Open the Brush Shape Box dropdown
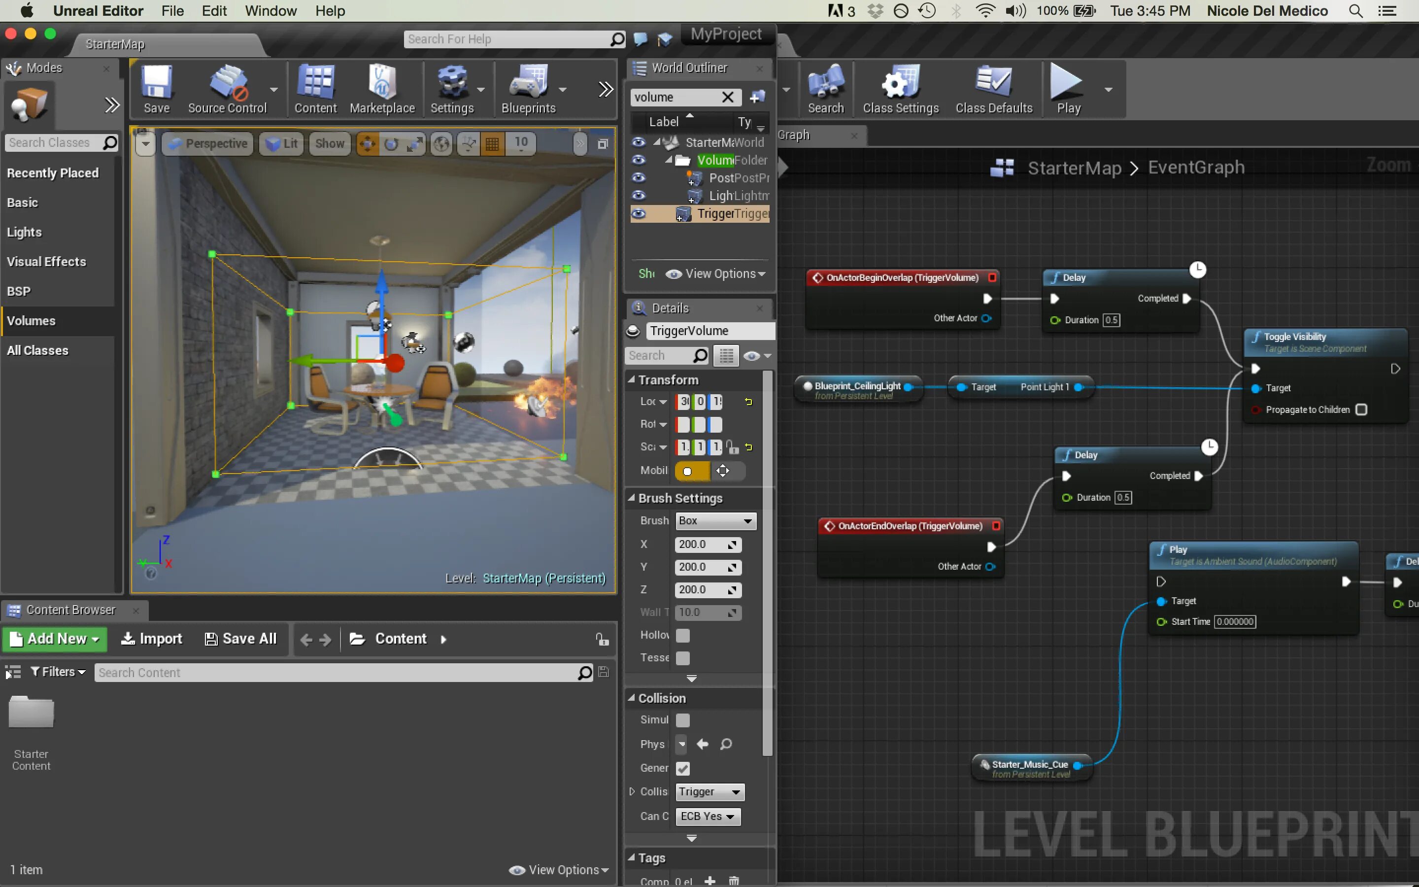Viewport: 1419px width, 887px height. point(715,521)
